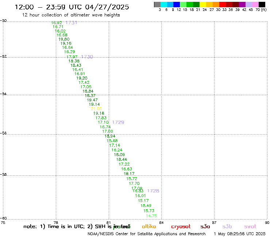Click the 19.20 wave height value
270x237 pixels.
pyautogui.click(x=82, y=78)
